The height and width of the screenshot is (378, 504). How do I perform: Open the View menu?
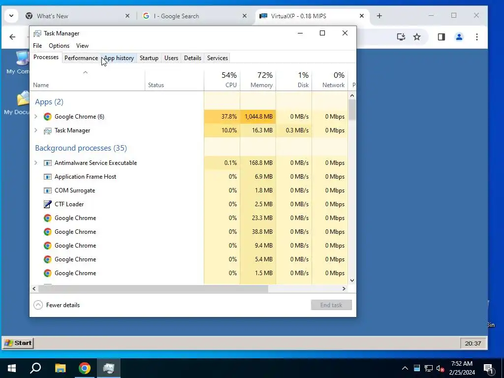coord(82,46)
